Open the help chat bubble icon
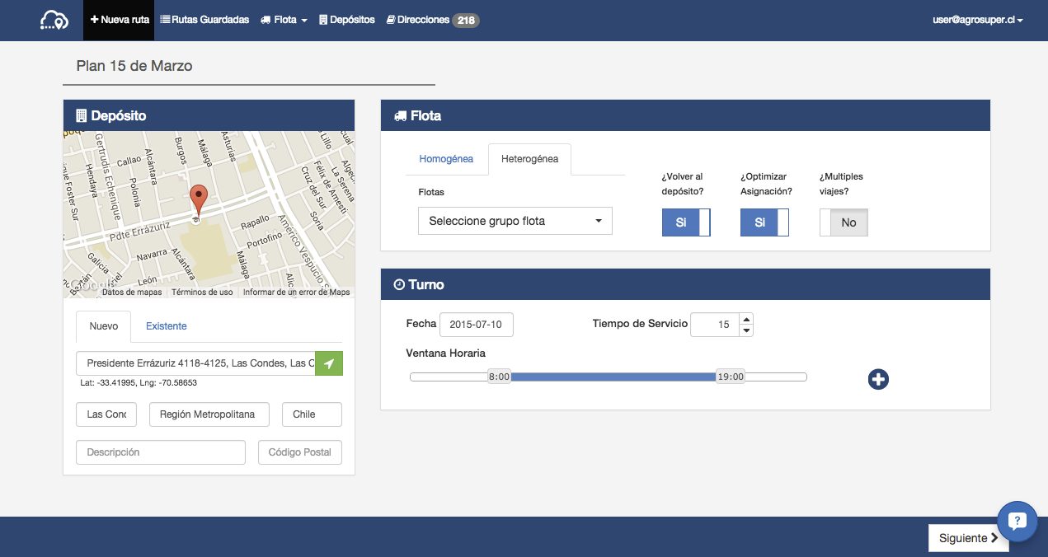Image resolution: width=1048 pixels, height=557 pixels. click(x=1017, y=521)
